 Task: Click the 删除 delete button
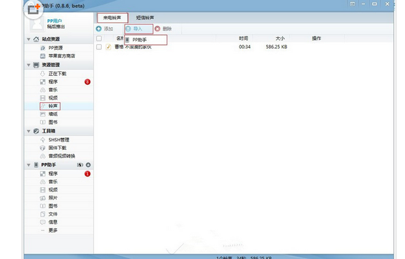click(164, 29)
